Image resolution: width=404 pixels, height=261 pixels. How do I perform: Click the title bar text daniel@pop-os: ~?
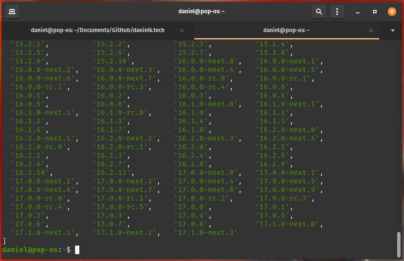pyautogui.click(x=202, y=12)
